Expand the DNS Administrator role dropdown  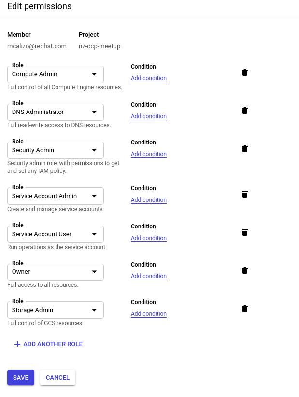point(56,112)
